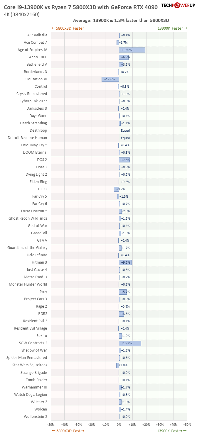
Task: Click the Civilization VI bar
Action: 110,79
